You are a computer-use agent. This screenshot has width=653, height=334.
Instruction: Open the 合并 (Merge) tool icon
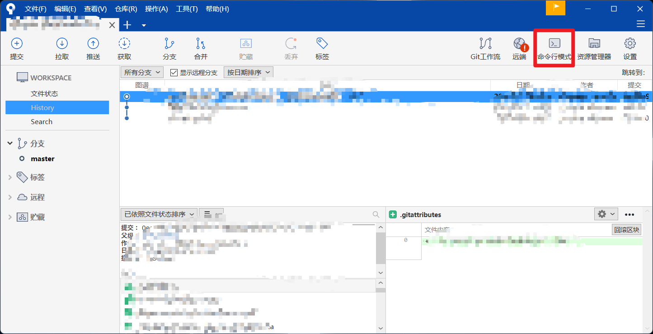pyautogui.click(x=201, y=48)
